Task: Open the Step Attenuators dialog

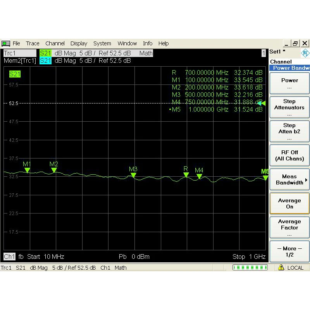Action: [x=289, y=107]
